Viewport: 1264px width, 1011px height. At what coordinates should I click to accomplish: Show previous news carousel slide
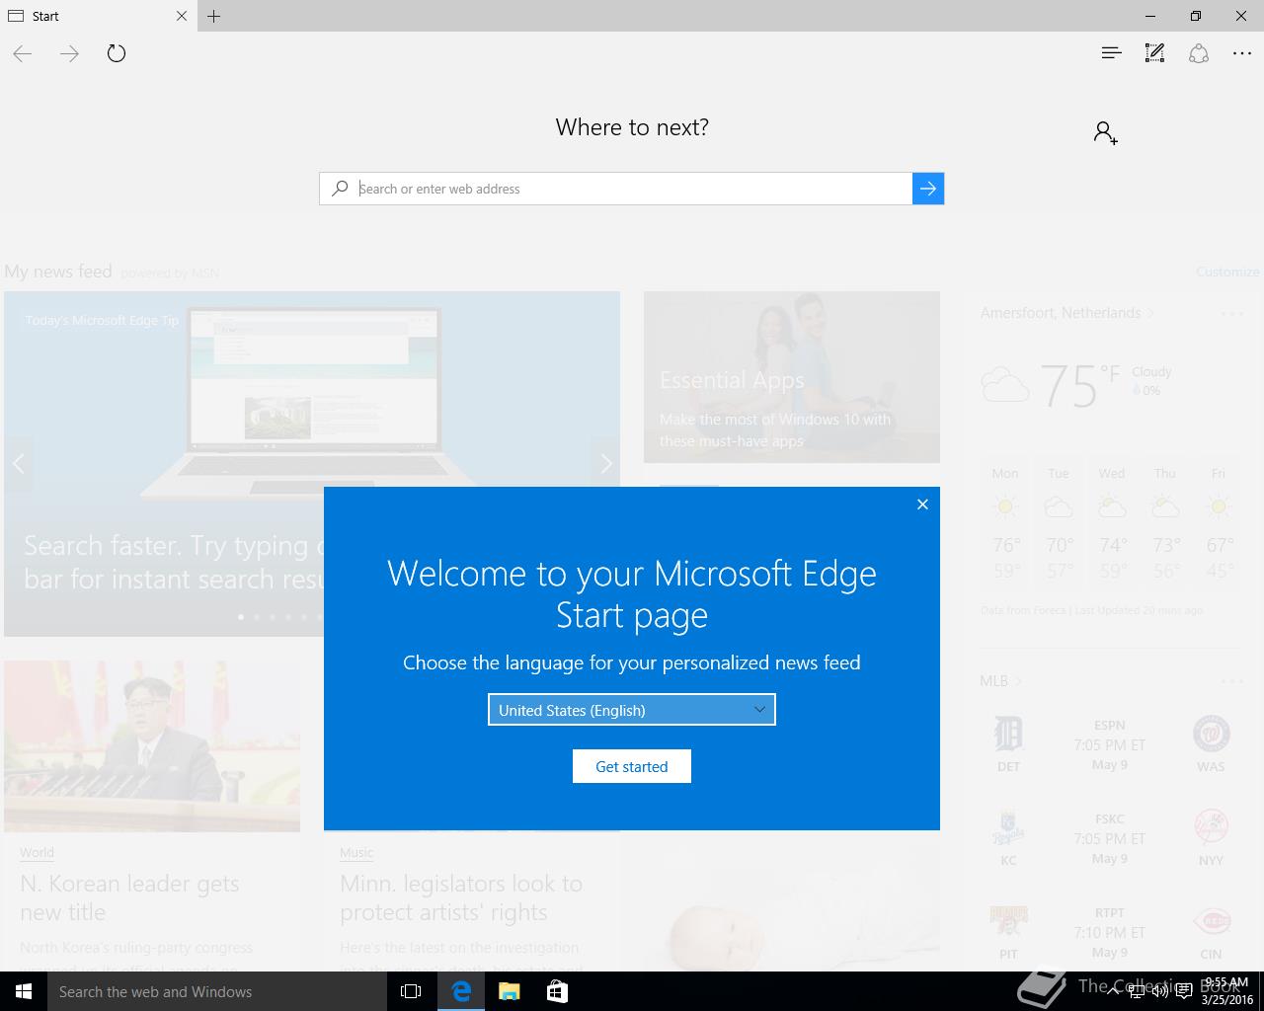[18, 463]
